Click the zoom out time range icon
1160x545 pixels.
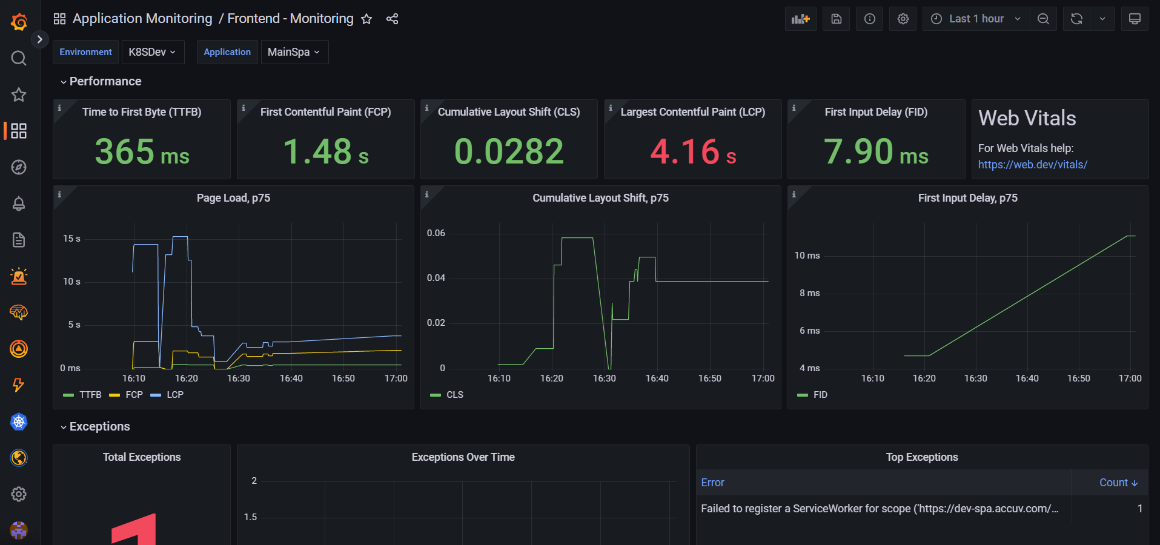[1043, 19]
